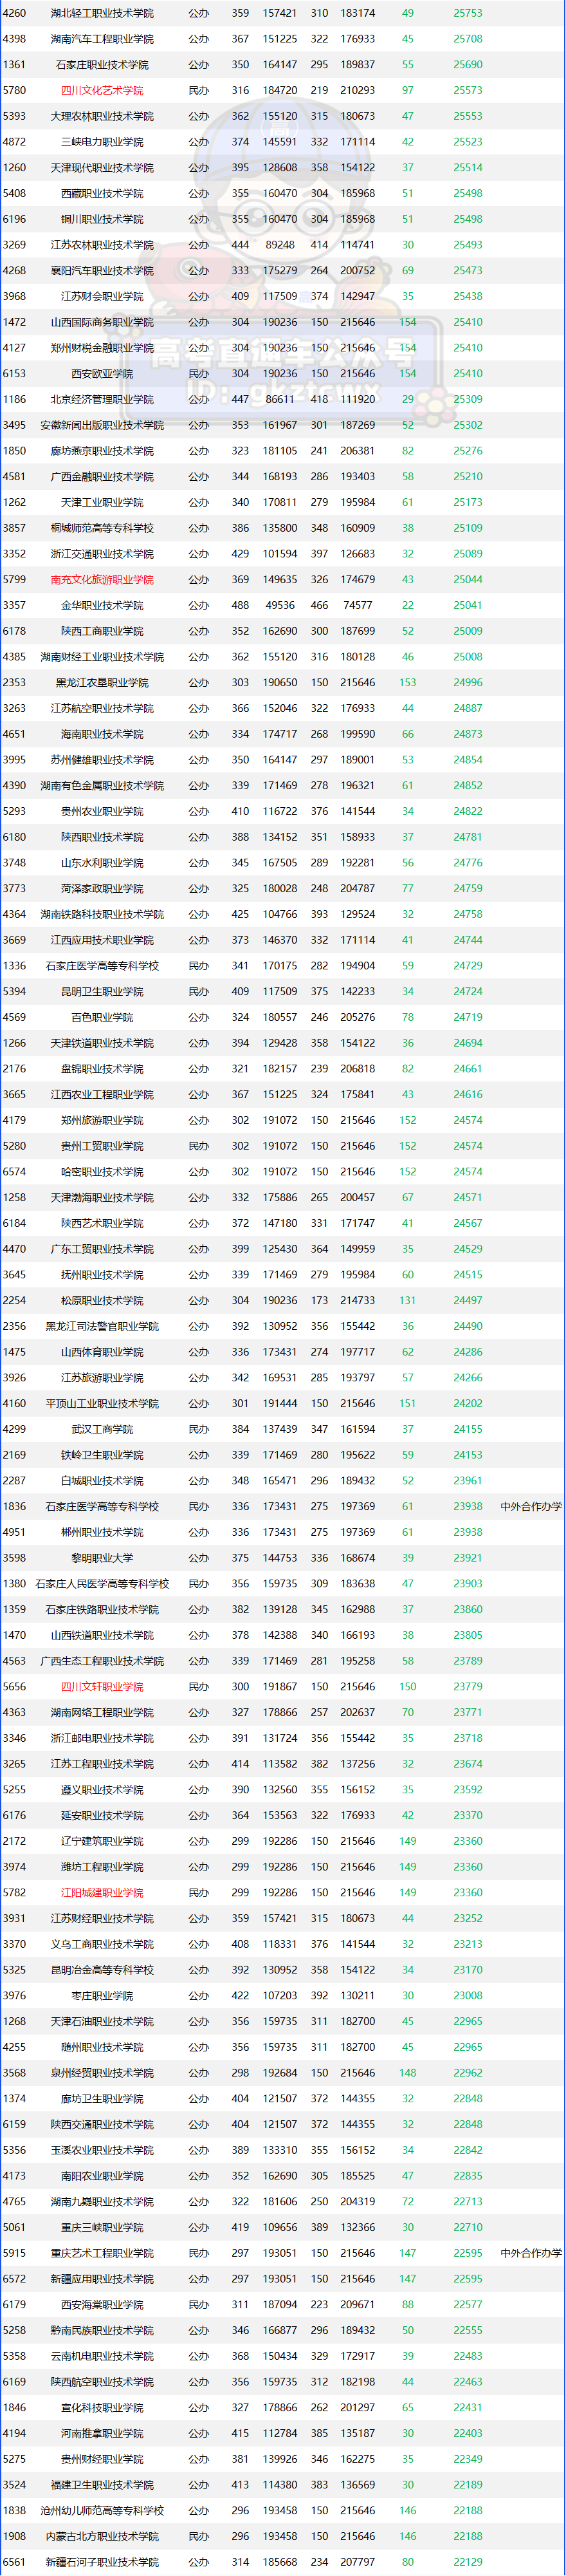Click school name 云南机电职业技术学院

pyautogui.click(x=102, y=2357)
